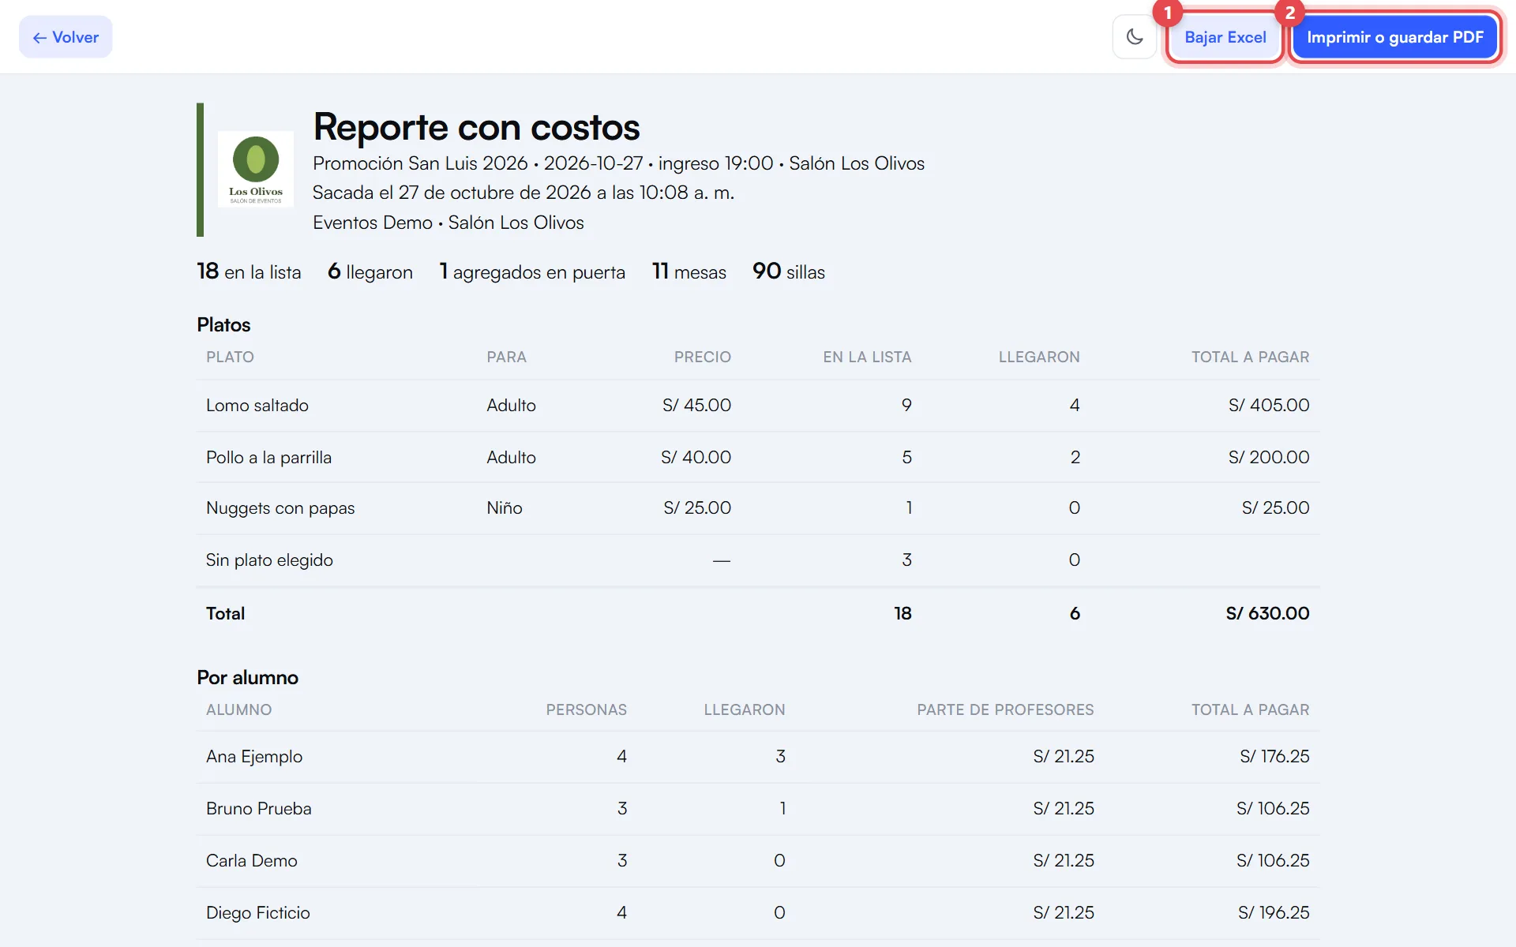Click Carla Demo's S/ 21.25 professors share
This screenshot has width=1516, height=947.
(x=1064, y=861)
